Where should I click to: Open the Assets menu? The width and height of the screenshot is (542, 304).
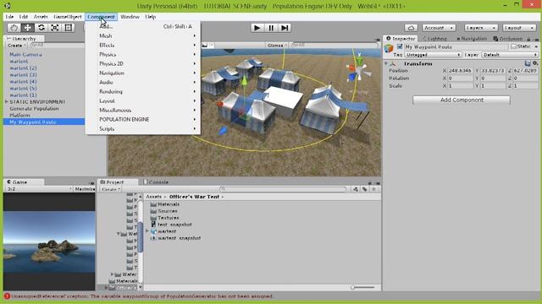point(41,17)
